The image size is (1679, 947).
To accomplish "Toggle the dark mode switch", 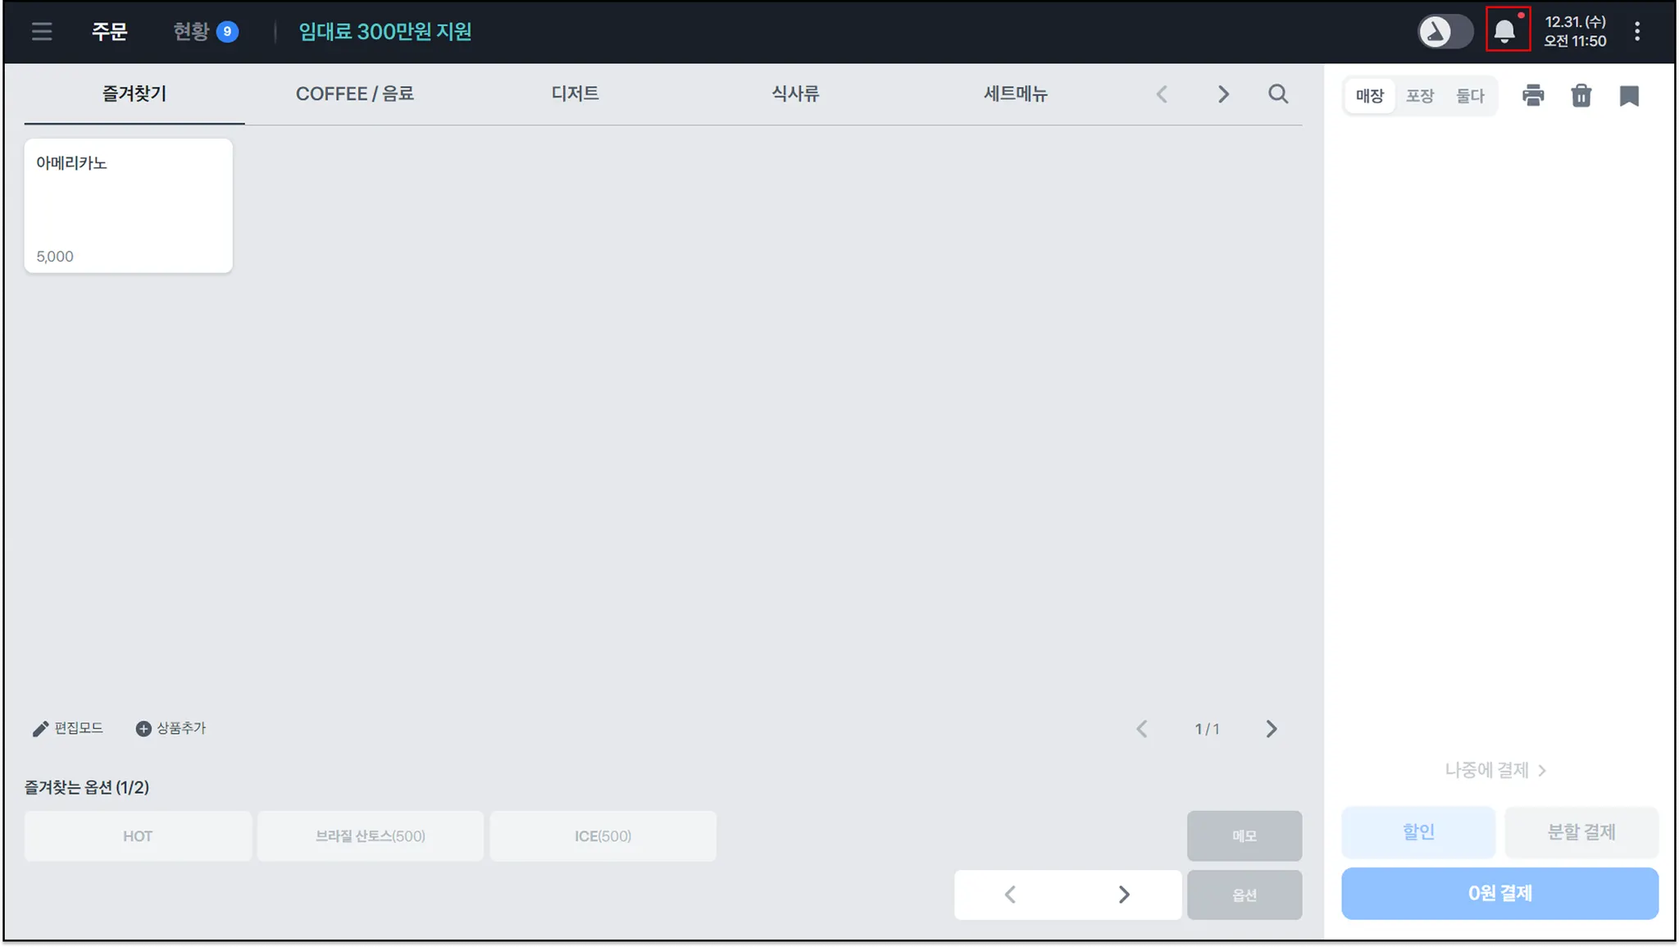I will pos(1445,32).
